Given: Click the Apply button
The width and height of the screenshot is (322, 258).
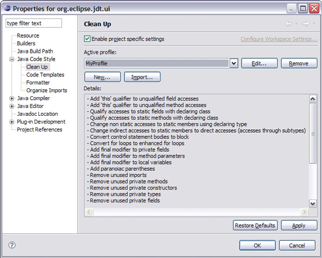Looking at the screenshot, I should (x=299, y=225).
